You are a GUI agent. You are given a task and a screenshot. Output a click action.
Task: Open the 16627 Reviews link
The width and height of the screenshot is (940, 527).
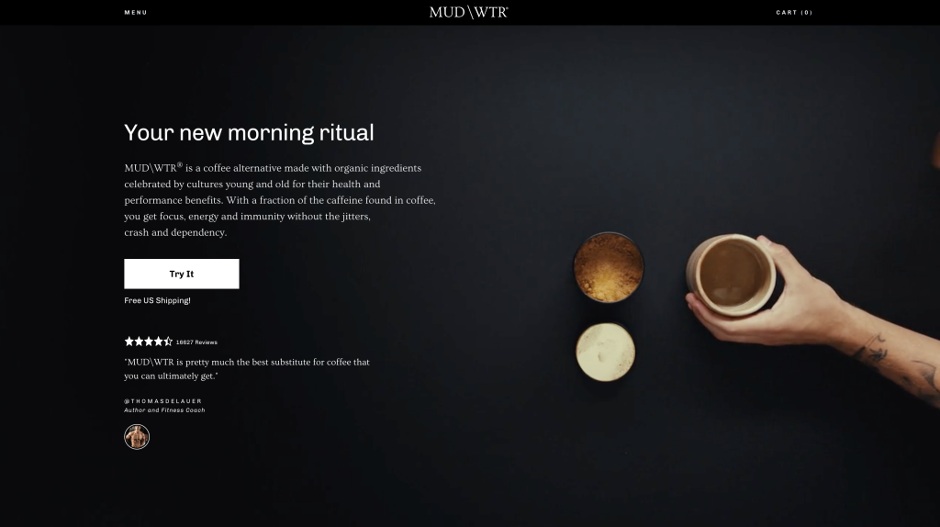coord(196,342)
